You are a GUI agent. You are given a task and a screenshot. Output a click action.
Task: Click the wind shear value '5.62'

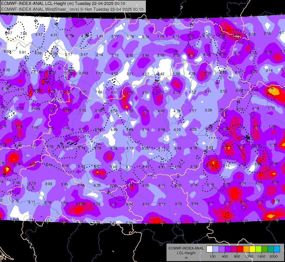[x=50, y=146]
